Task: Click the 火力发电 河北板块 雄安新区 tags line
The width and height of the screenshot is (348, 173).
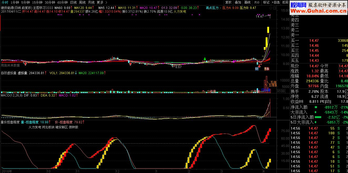Action: coord(53,127)
